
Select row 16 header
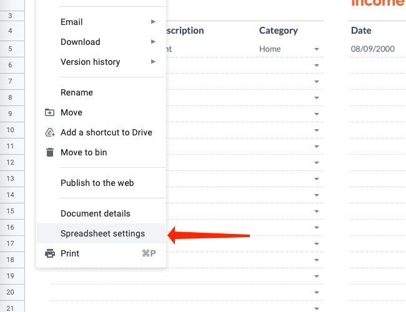tap(11, 227)
